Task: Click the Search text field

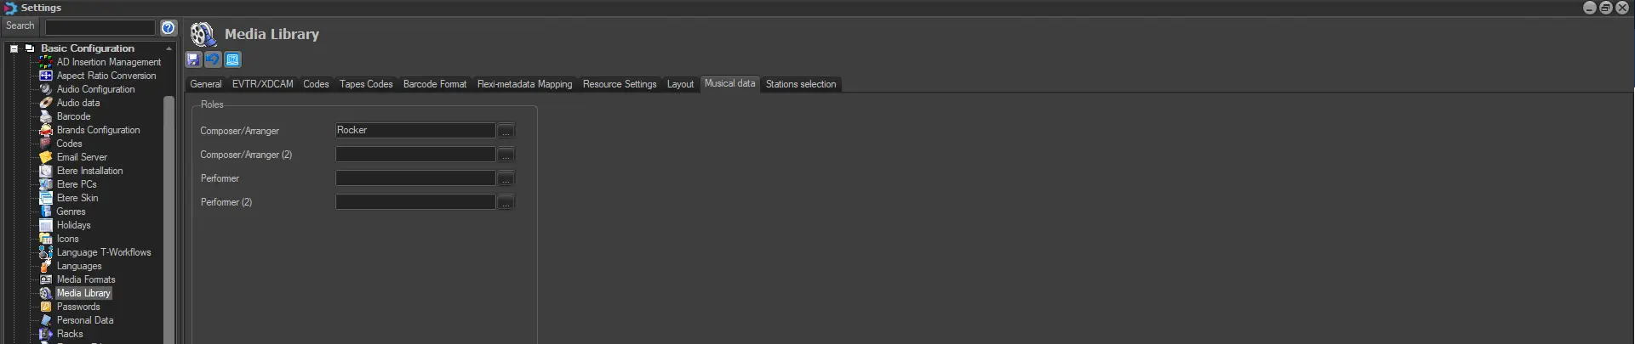Action: (x=100, y=28)
